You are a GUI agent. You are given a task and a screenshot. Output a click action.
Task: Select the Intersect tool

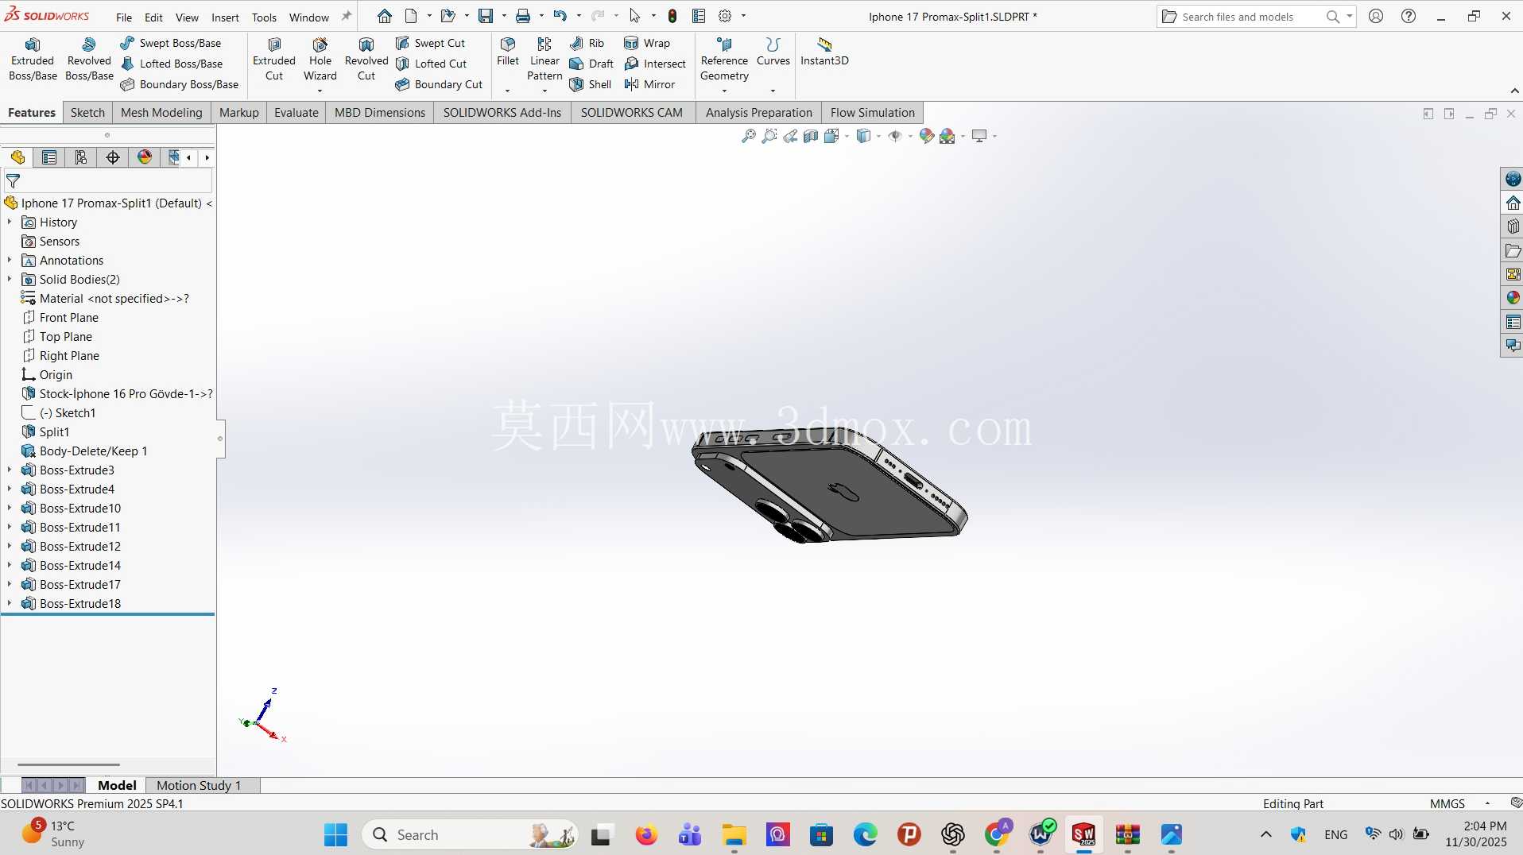click(655, 64)
